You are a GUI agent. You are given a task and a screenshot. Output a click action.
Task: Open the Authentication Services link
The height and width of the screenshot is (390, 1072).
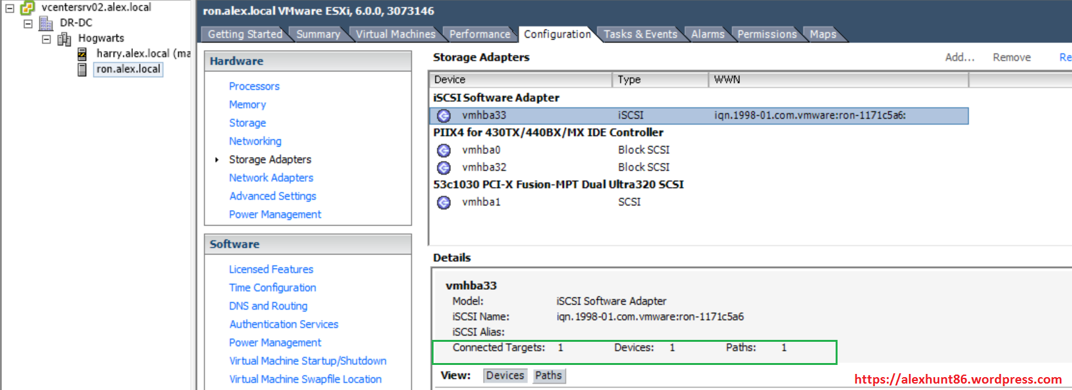click(x=283, y=324)
